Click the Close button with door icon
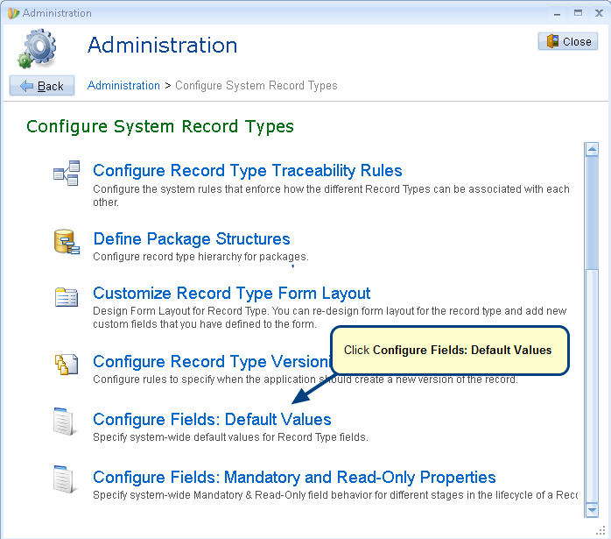611x539 pixels. (568, 41)
